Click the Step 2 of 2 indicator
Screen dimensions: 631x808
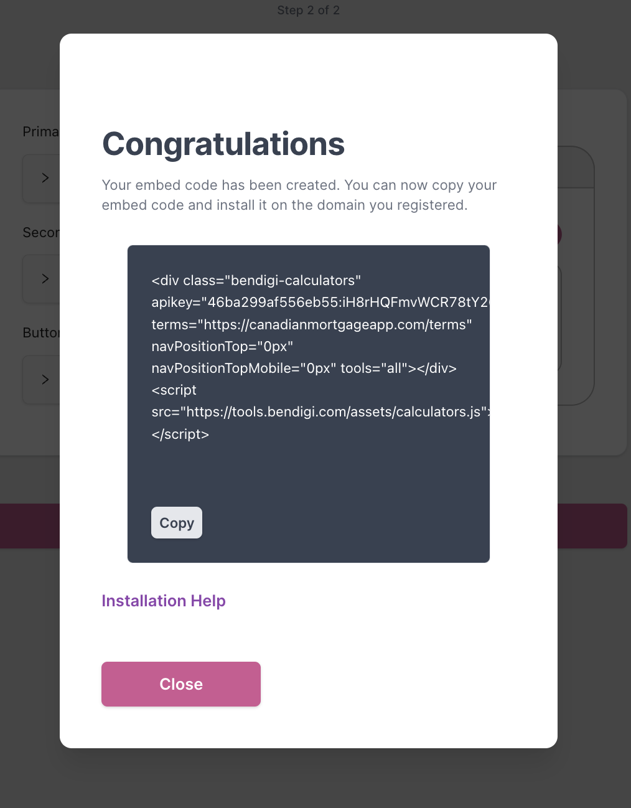click(x=309, y=11)
